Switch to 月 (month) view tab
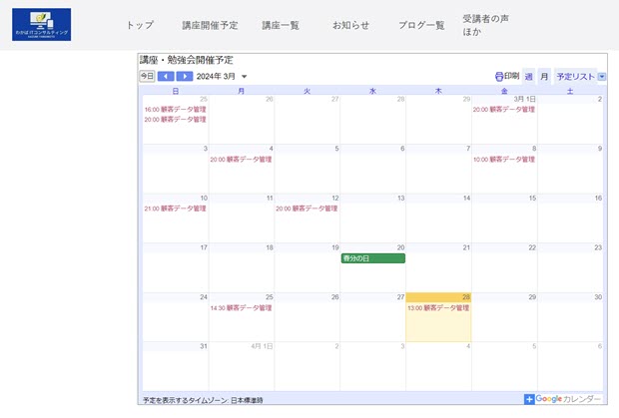619x418 pixels. (x=544, y=76)
